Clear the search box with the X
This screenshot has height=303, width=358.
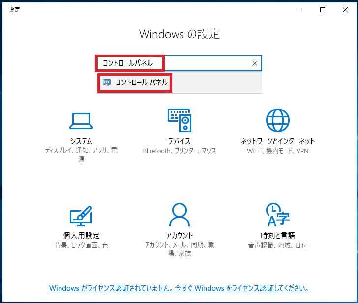coord(255,63)
